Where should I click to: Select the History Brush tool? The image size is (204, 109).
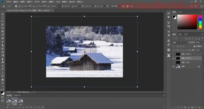coord(3,49)
